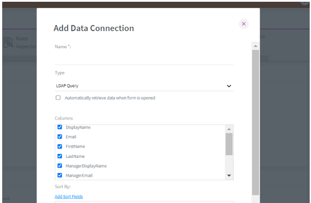Click the Columns list scroll-down arrow
Image resolution: width=311 pixels, height=203 pixels.
pos(228,175)
